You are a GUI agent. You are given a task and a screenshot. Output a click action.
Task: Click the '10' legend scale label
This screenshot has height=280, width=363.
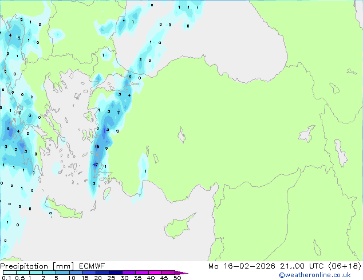coord(72,278)
